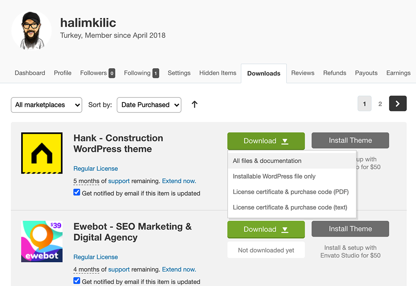Open the Settings tab

pos(179,73)
